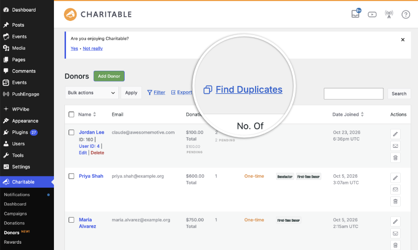
Task: Open Priya Shah donor name link
Action: (91, 176)
